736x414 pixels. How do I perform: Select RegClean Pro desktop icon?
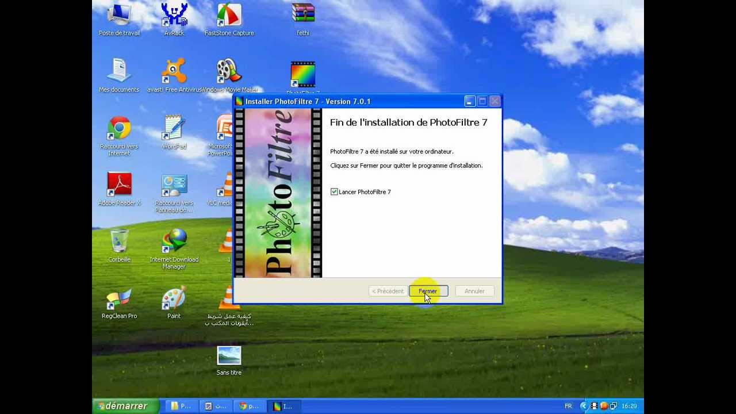click(x=120, y=302)
